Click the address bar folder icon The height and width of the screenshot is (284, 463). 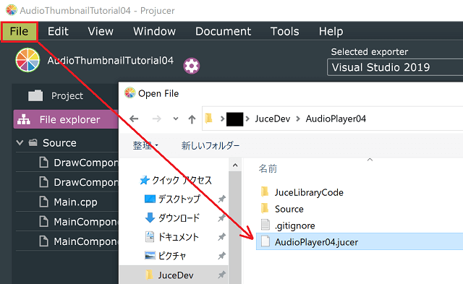pos(209,119)
